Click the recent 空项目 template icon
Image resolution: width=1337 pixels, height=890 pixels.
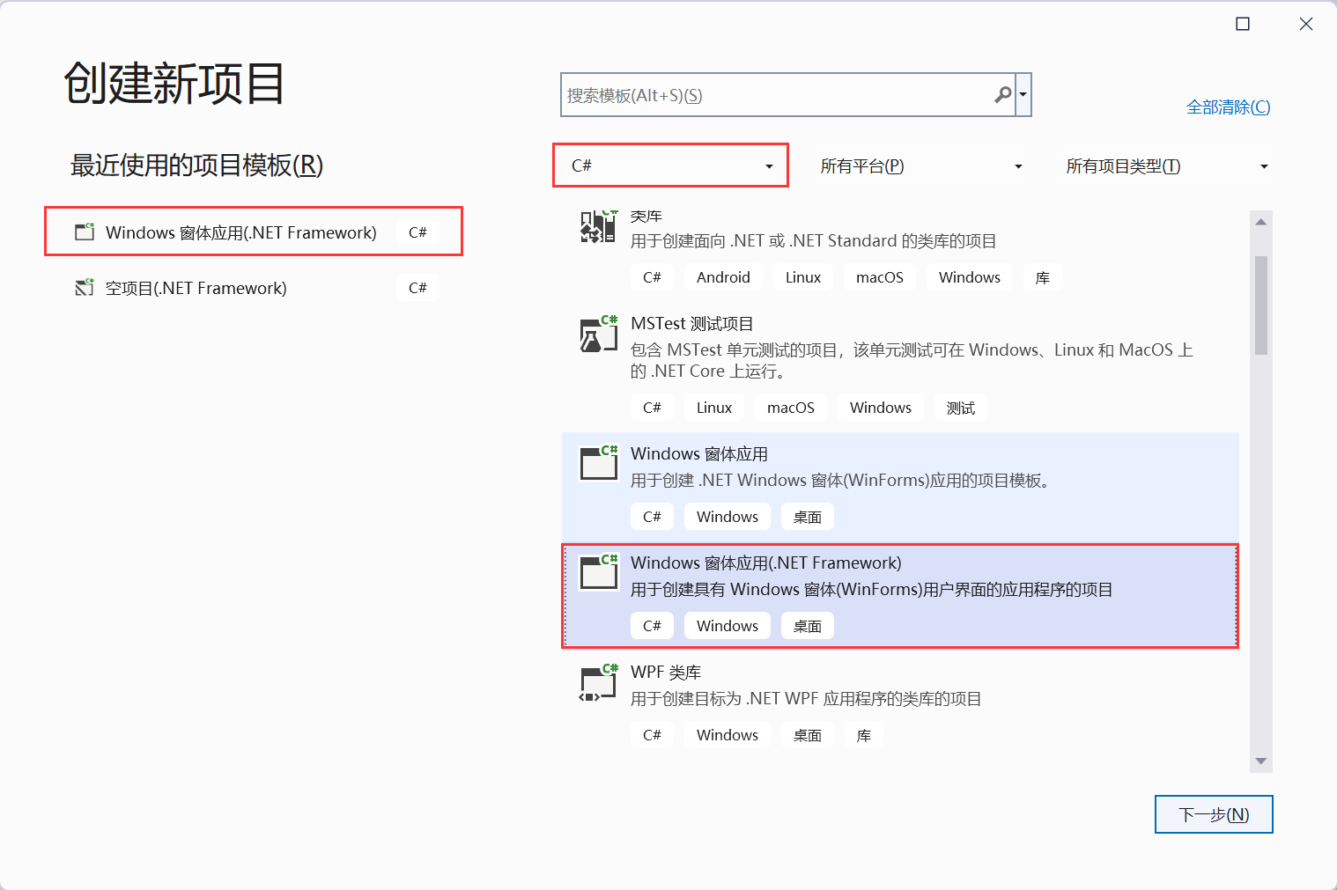point(85,288)
